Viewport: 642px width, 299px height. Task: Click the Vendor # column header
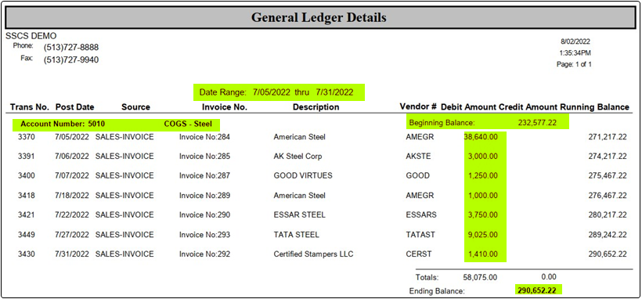point(418,107)
